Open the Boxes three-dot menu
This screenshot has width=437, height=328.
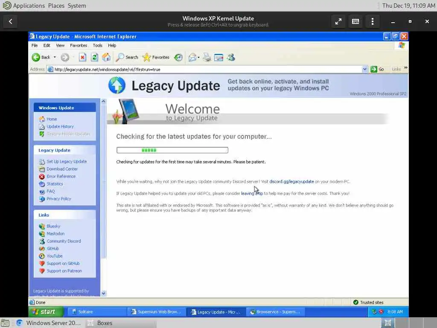[372, 21]
